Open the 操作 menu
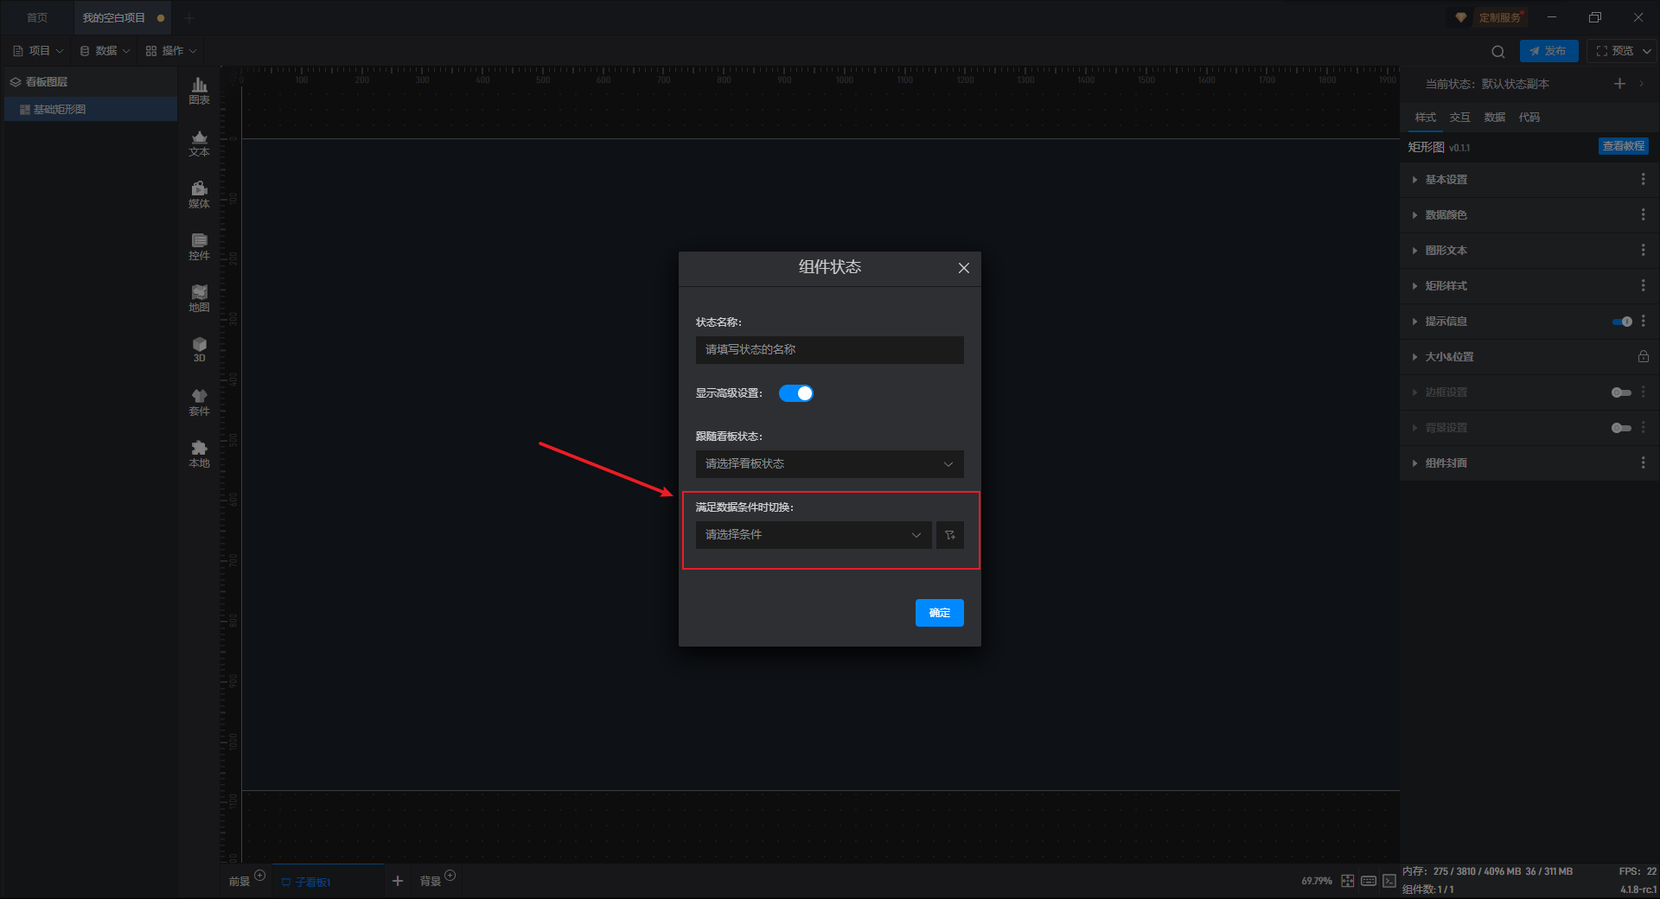The width and height of the screenshot is (1660, 899). coord(171,51)
